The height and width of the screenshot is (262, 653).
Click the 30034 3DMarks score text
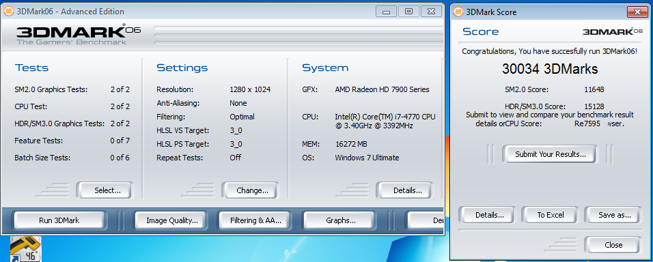(x=550, y=69)
